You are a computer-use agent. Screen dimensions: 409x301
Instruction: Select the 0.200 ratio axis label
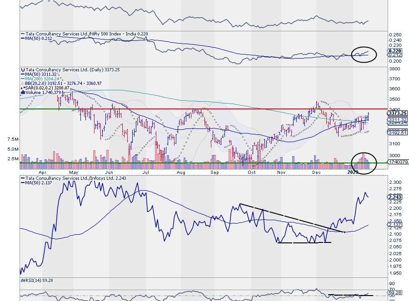(395, 61)
